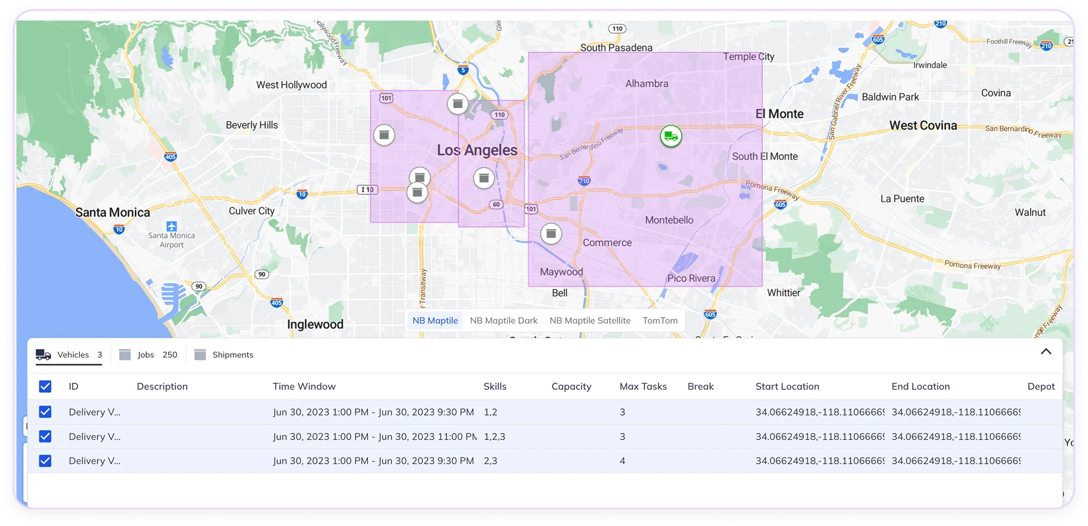The height and width of the screenshot is (526, 1088).
Task: Switch to NB Maptile Dark style
Action: (504, 320)
